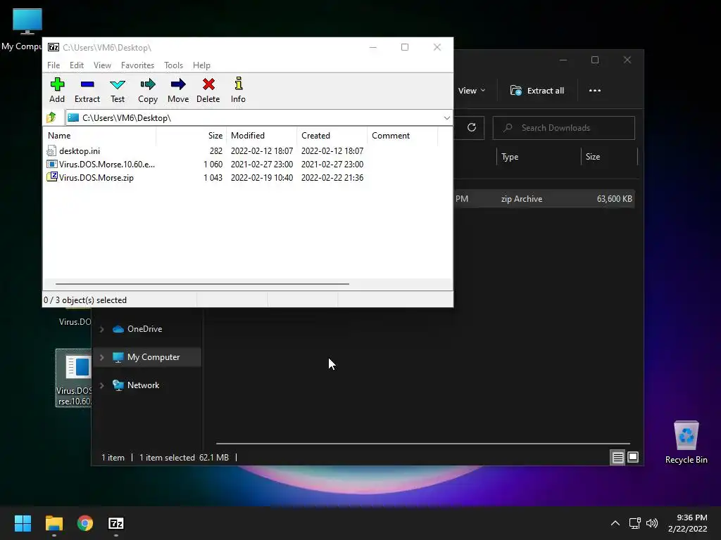This screenshot has width=721, height=540.
Task: Click the 7-Zip taskbar icon
Action: pos(116,523)
